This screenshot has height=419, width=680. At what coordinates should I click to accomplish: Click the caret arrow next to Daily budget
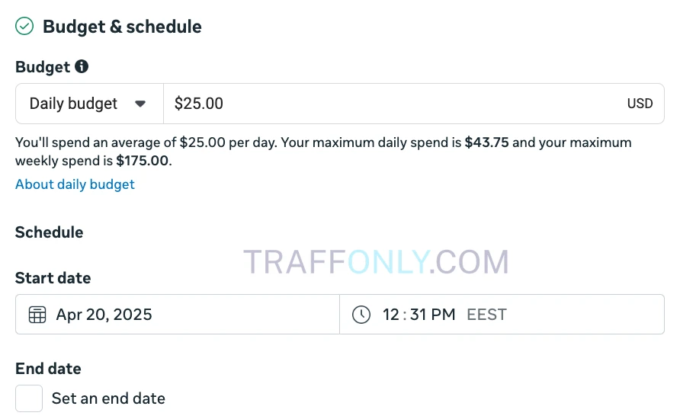140,104
